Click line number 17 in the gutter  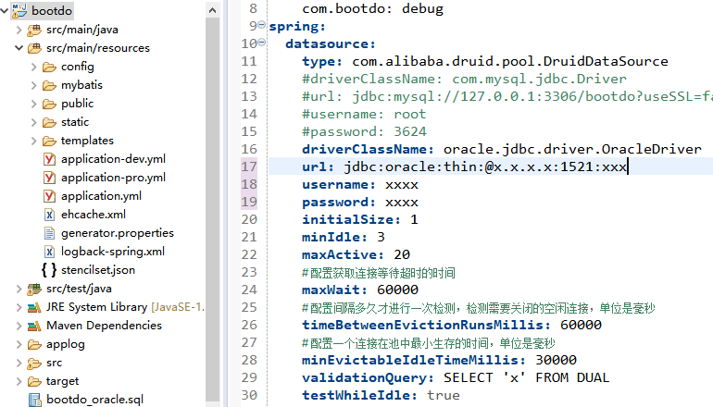[249, 166]
